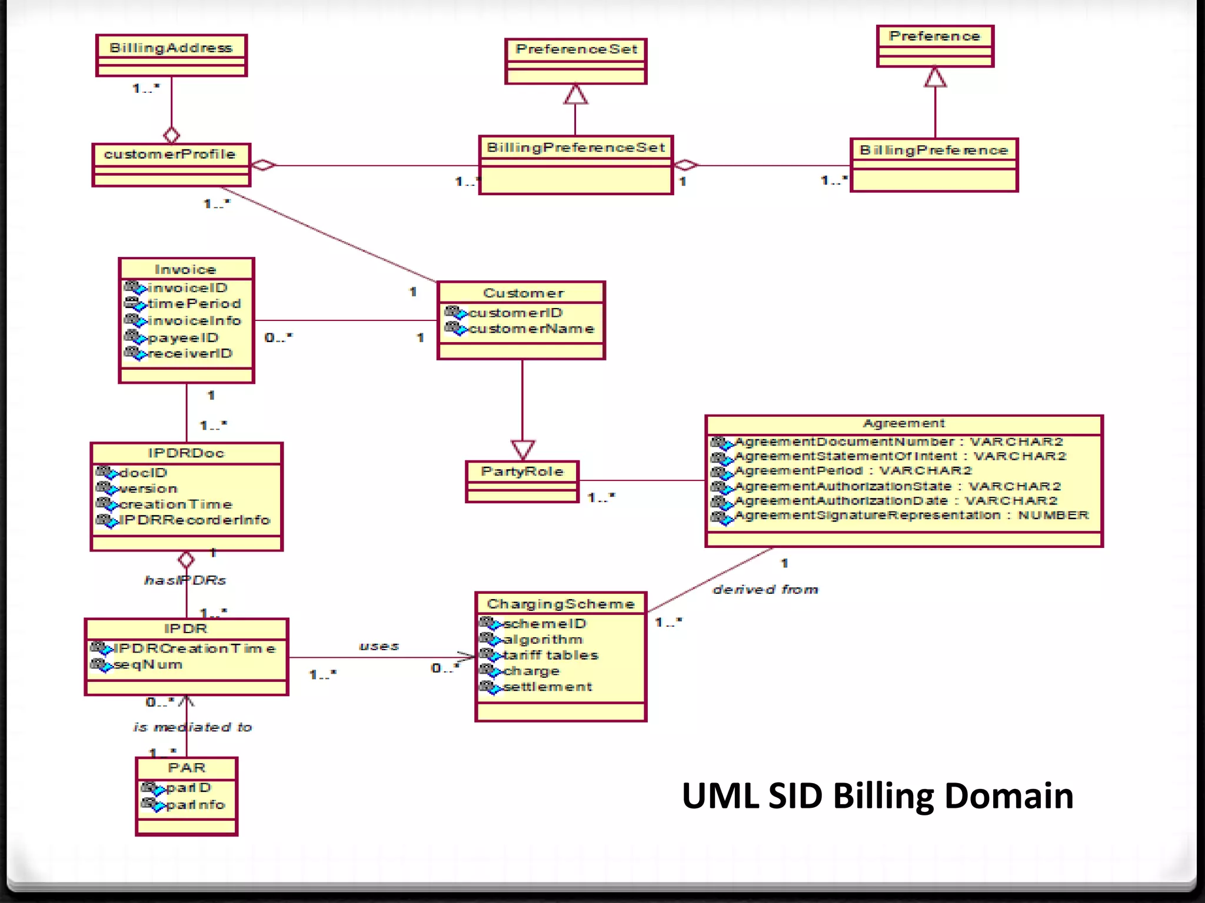Click AgreementAuthorizationDate : VARCHAR2 text
This screenshot has height=903, width=1205.
click(x=896, y=501)
